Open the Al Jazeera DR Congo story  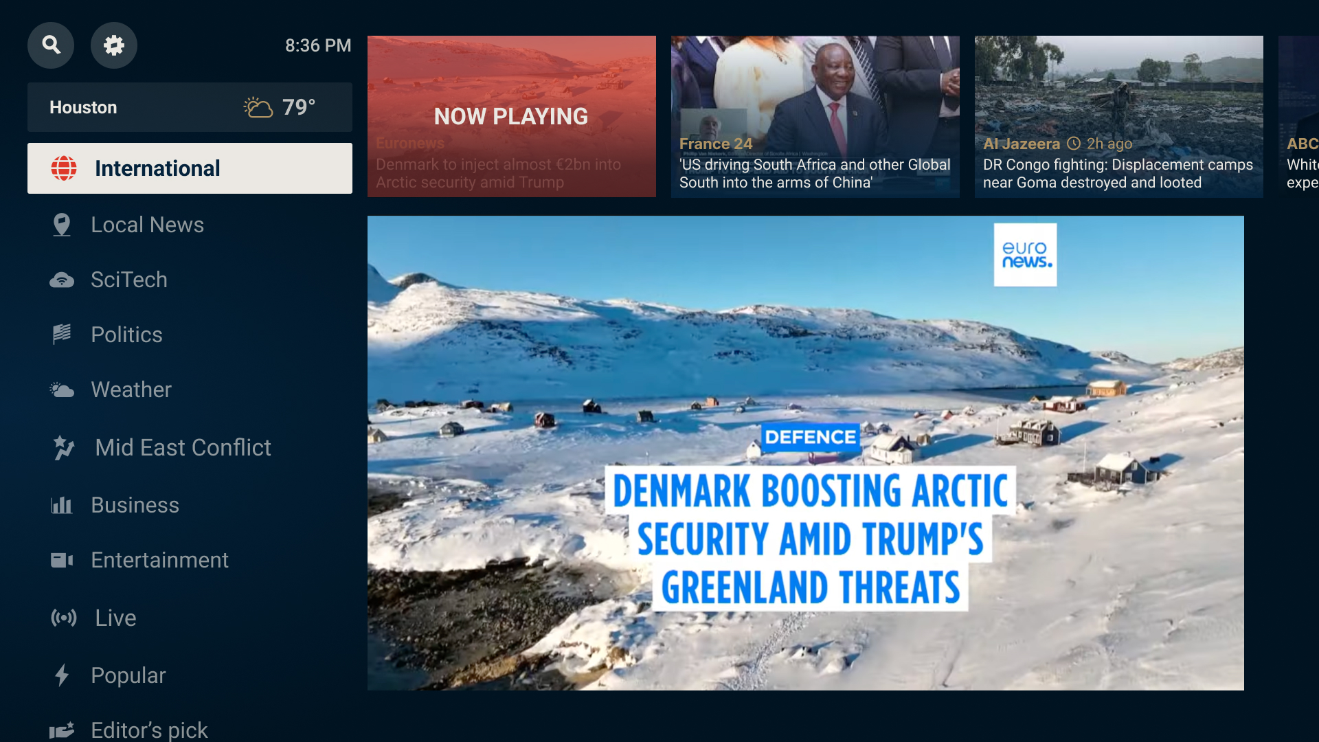[1118, 117]
